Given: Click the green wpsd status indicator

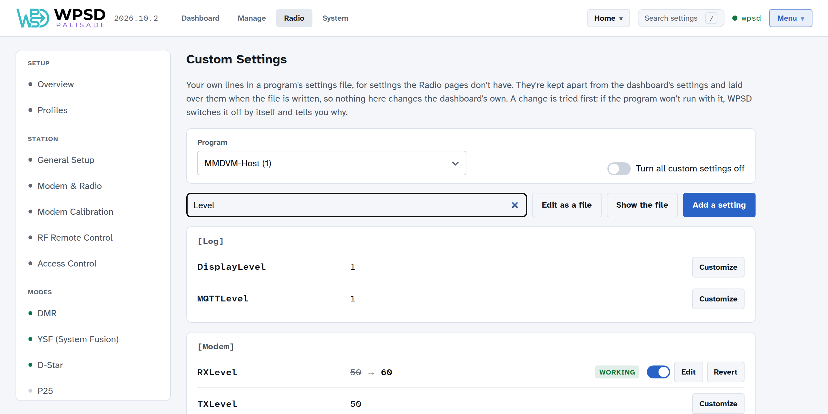Looking at the screenshot, I should click(746, 18).
